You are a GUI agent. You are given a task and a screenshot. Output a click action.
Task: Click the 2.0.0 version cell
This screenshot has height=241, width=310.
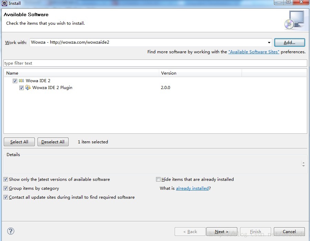click(165, 87)
